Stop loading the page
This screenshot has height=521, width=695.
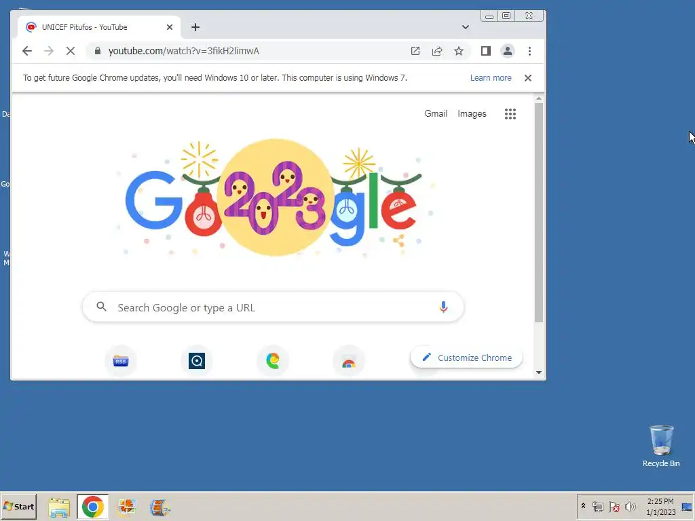[x=71, y=51]
